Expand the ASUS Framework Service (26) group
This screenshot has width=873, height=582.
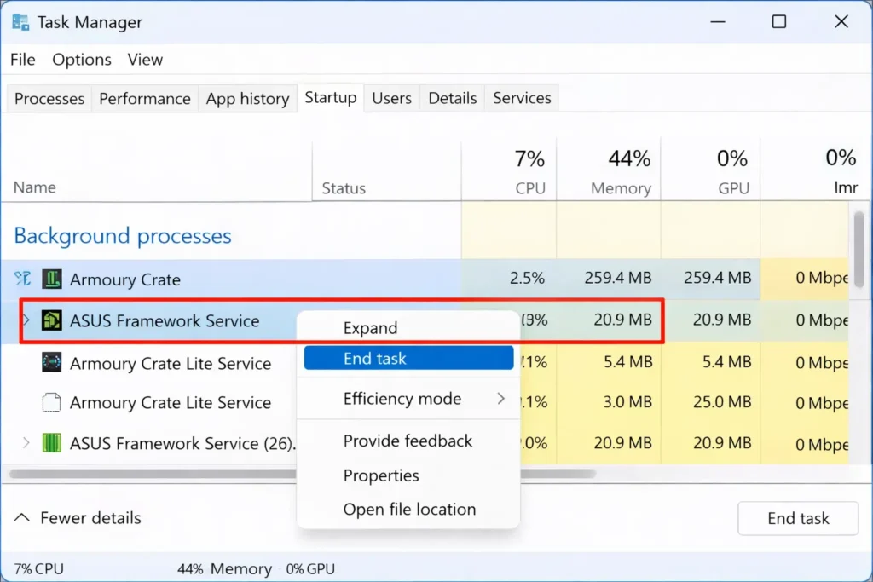[x=26, y=443]
